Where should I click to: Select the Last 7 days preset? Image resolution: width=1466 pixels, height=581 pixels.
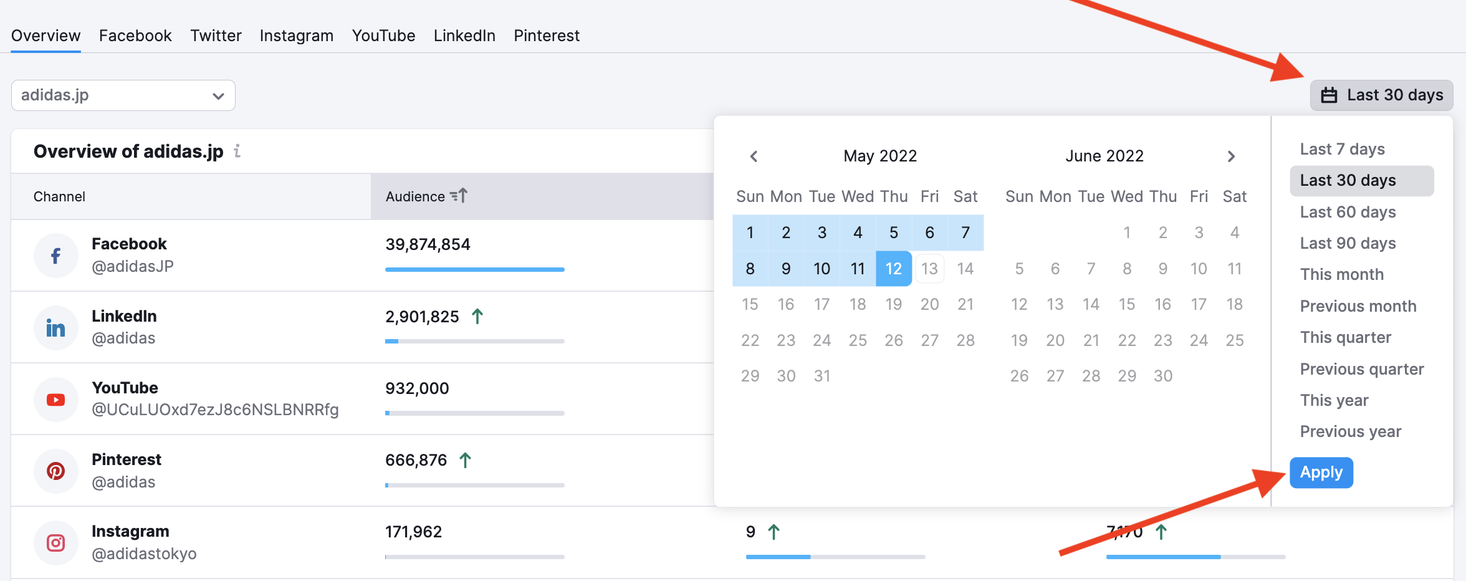(1343, 149)
